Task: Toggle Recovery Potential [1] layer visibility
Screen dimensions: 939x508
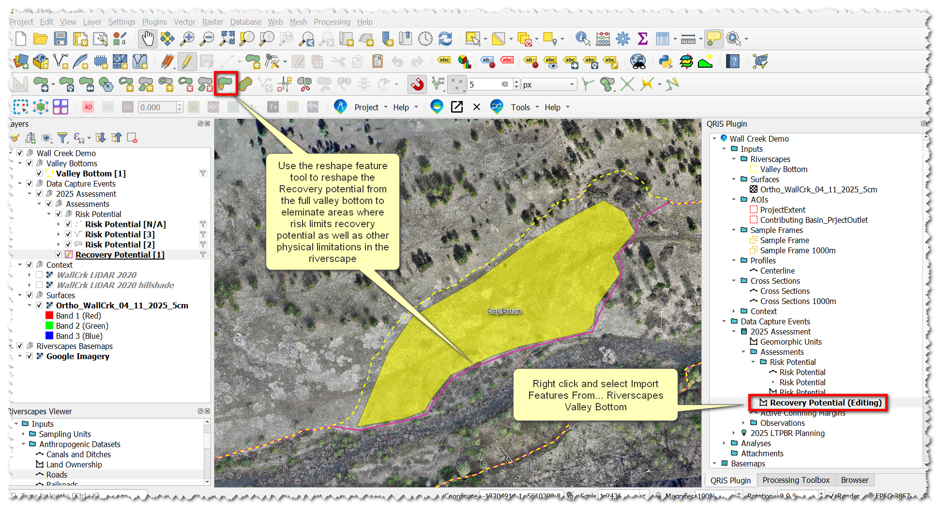Action: click(x=59, y=255)
